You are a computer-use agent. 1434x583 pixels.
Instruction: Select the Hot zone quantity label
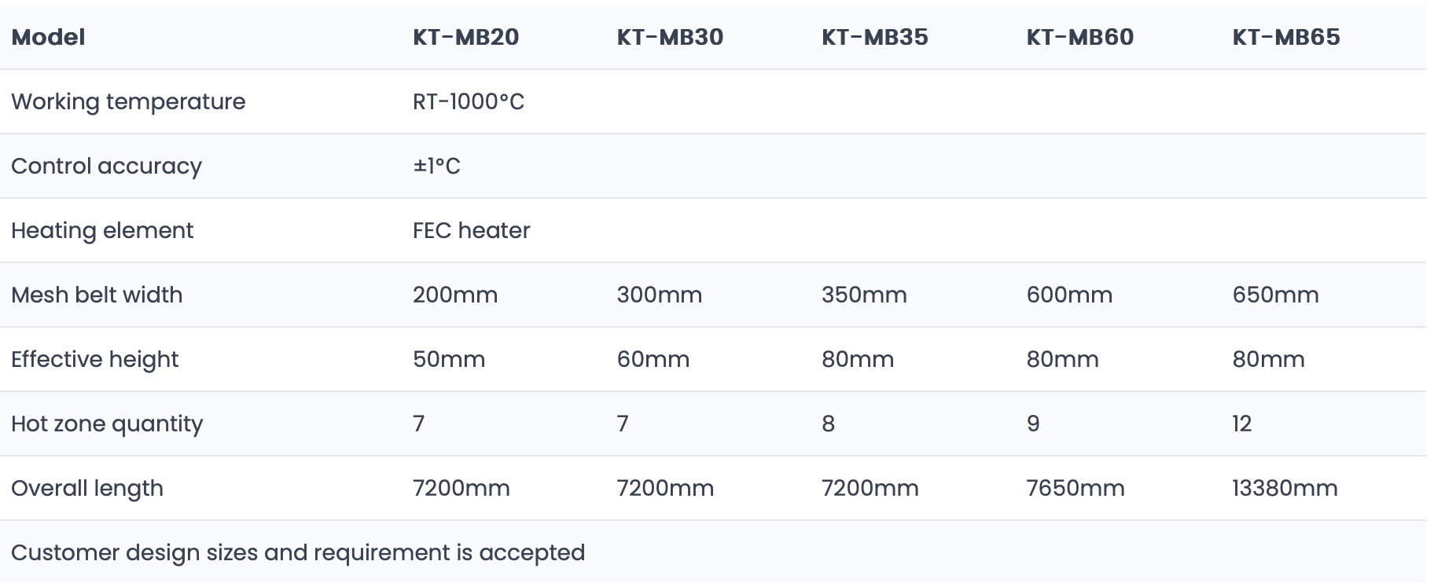(107, 424)
